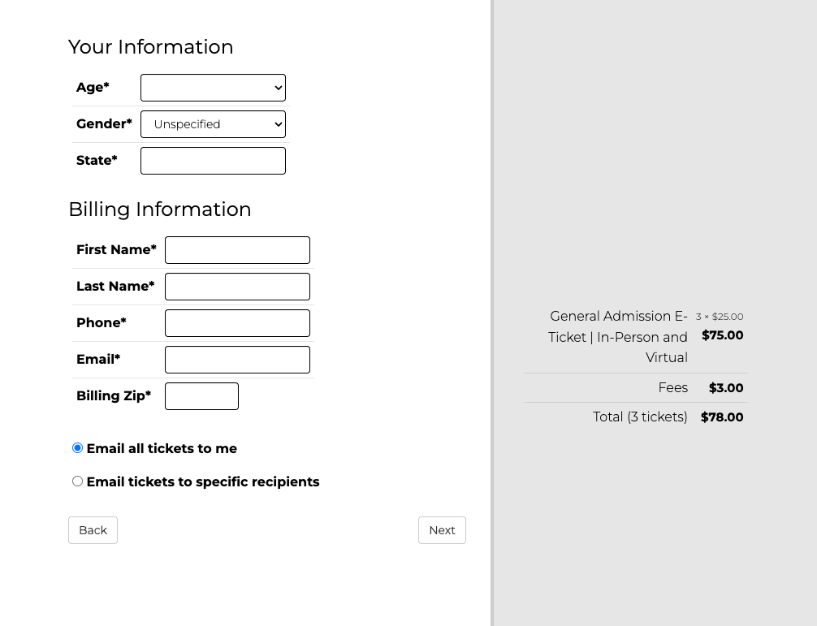Click the $78.00 total amount

click(722, 417)
